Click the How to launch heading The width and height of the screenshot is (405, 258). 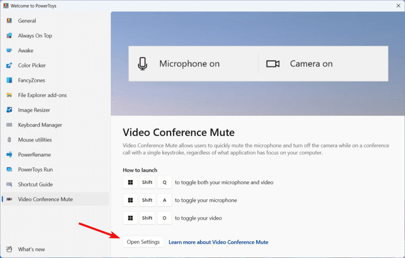coord(140,170)
